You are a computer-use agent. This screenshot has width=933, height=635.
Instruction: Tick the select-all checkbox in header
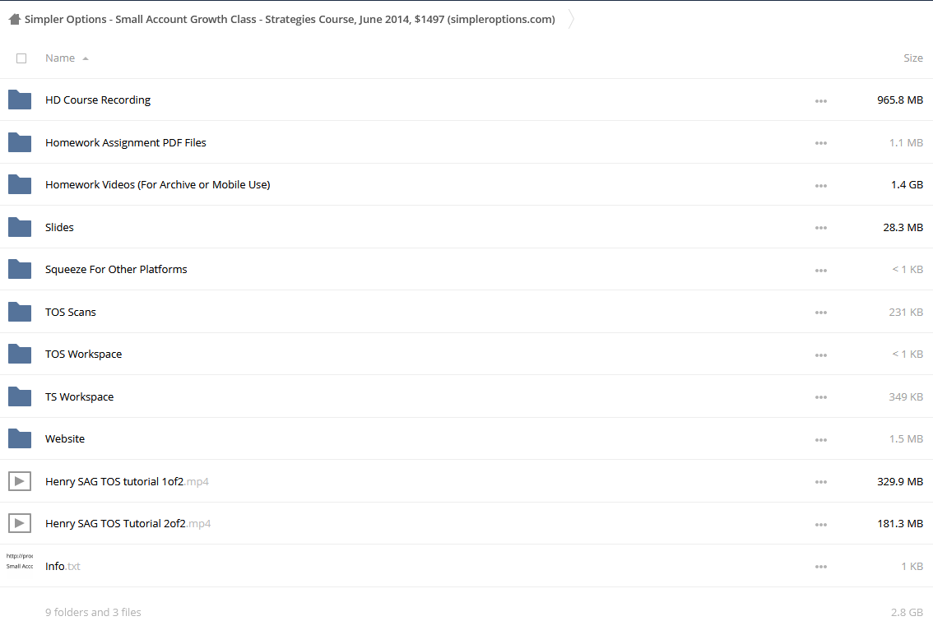tap(21, 58)
